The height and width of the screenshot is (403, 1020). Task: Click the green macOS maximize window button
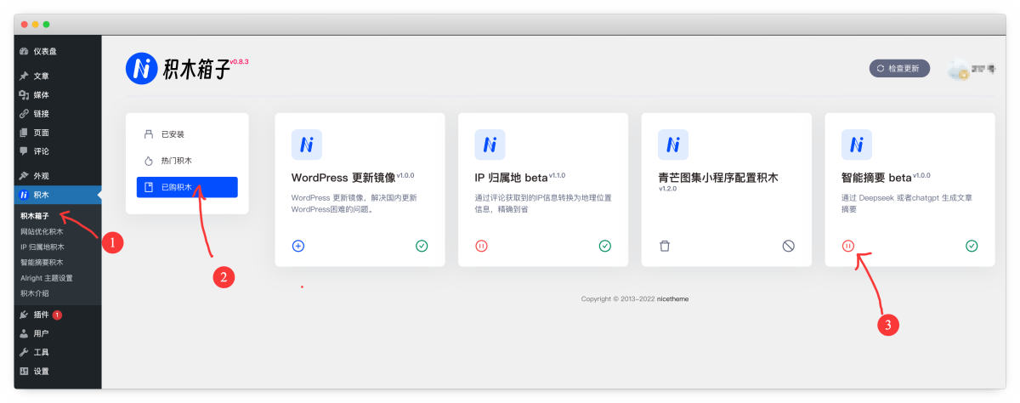pyautogui.click(x=46, y=24)
